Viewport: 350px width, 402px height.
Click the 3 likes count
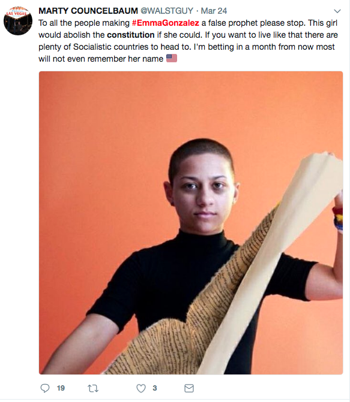155,388
